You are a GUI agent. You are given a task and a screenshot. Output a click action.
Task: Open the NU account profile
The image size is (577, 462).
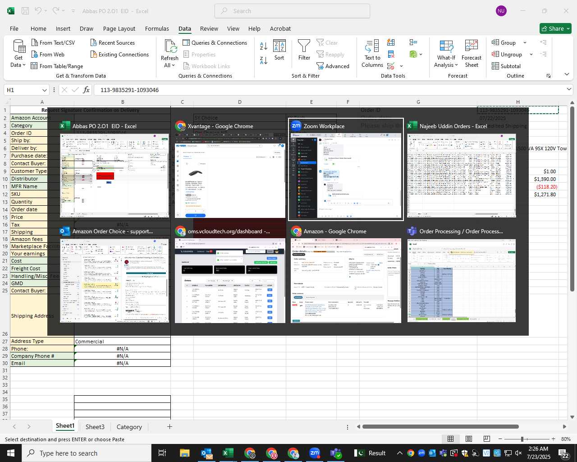[x=501, y=11]
